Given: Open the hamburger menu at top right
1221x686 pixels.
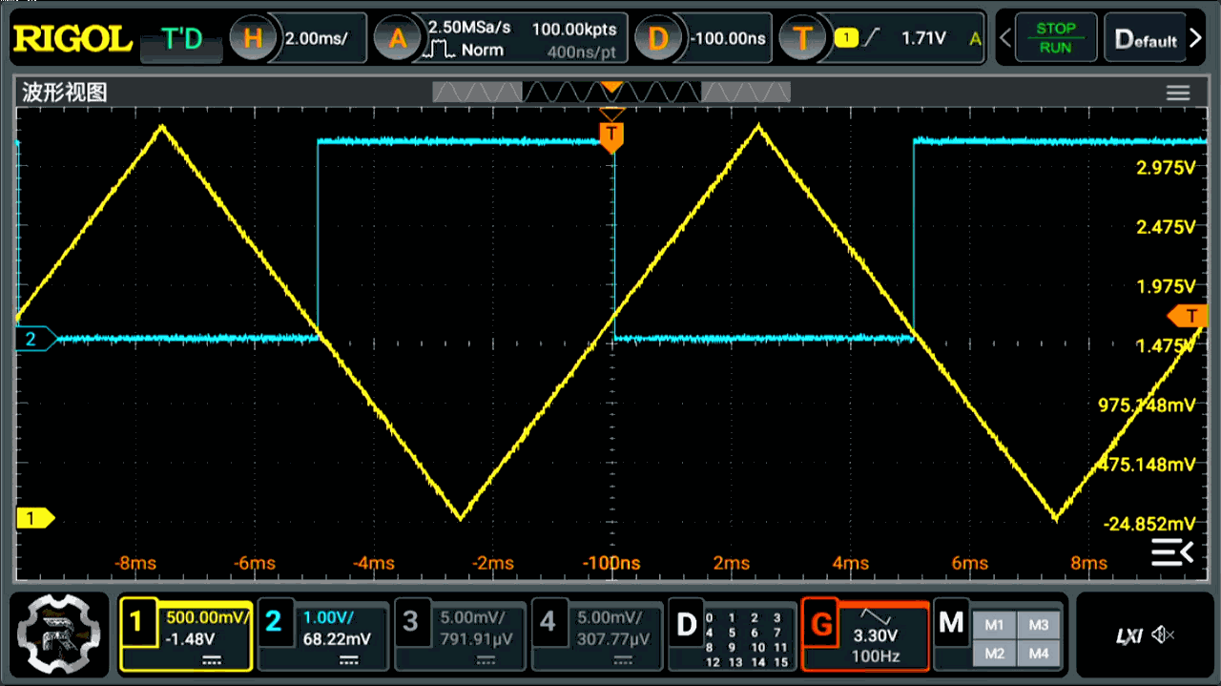Looking at the screenshot, I should click(x=1178, y=93).
